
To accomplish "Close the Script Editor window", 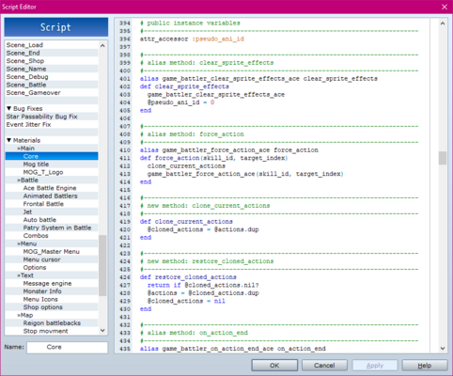I will pos(445,7).
